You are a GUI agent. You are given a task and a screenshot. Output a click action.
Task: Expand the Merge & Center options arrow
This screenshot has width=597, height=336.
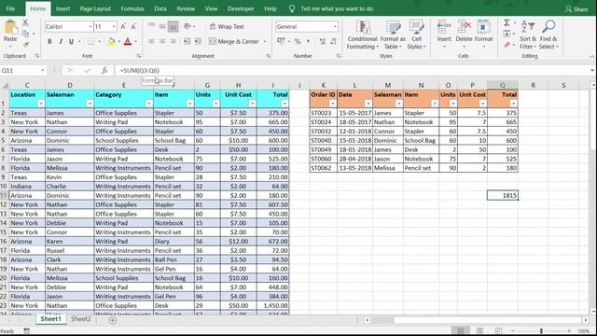[x=265, y=41]
